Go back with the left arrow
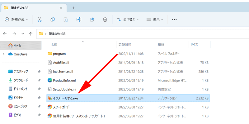 click(5, 34)
